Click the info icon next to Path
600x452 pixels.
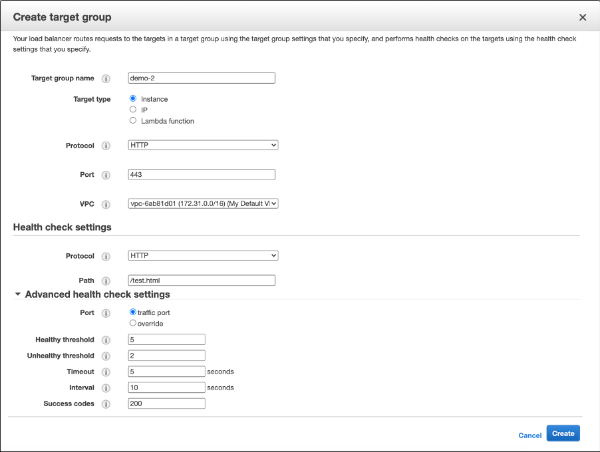click(x=106, y=281)
